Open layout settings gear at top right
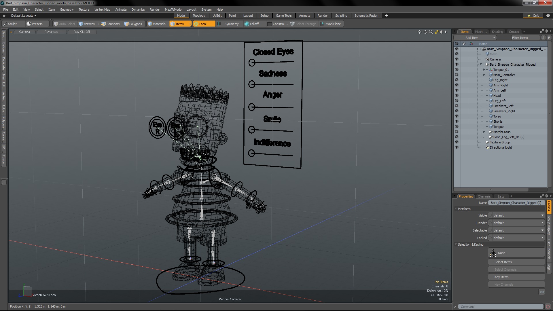This screenshot has height=311, width=553. pos(548,16)
